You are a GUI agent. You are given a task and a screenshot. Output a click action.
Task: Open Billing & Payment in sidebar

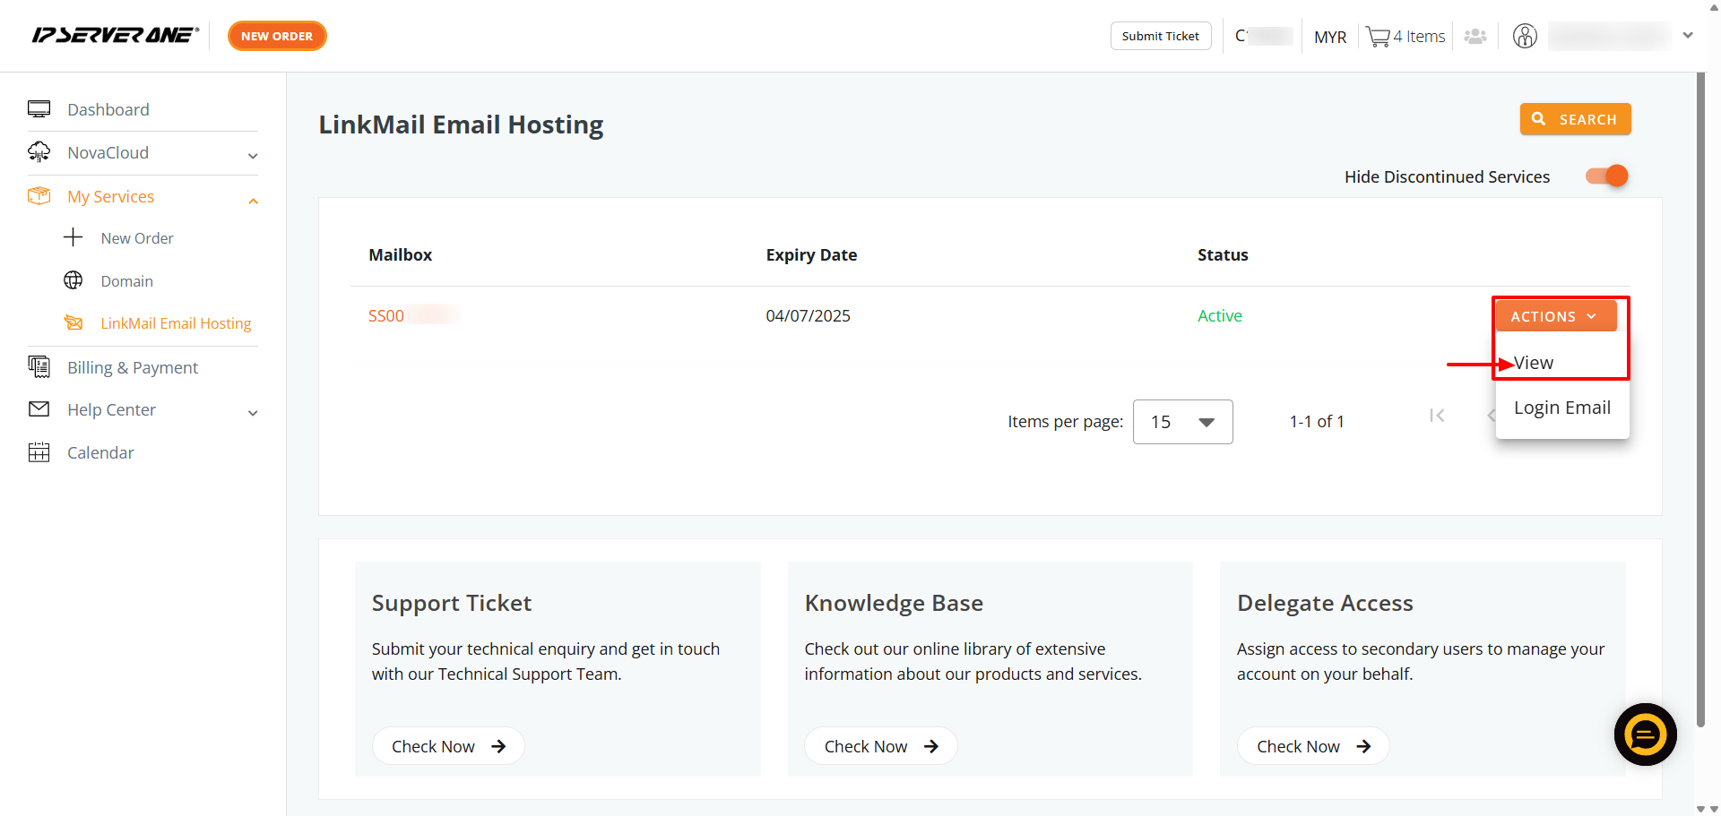point(133,367)
